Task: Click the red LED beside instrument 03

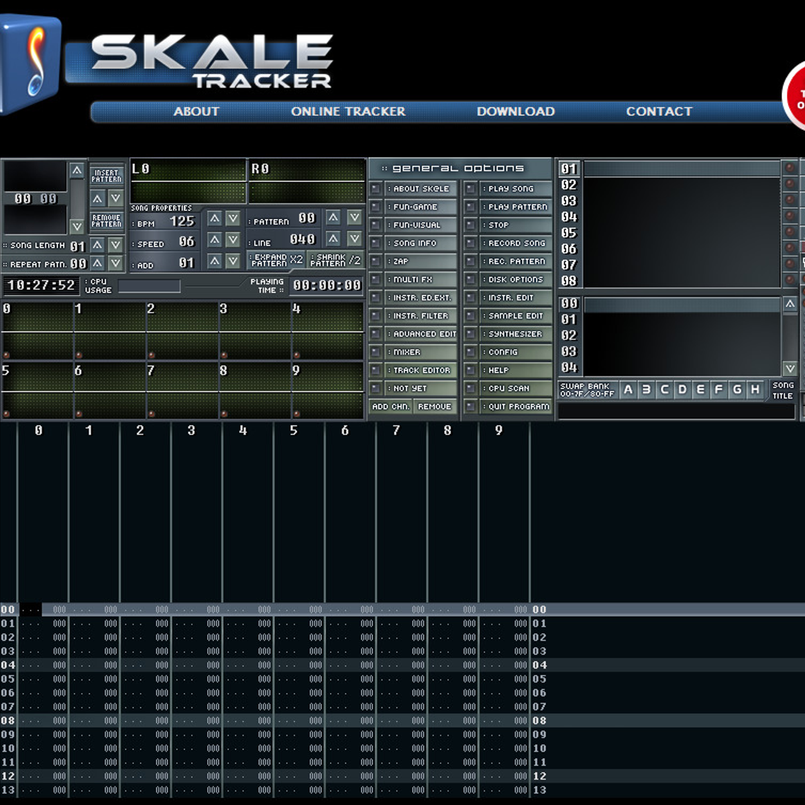Action: [790, 200]
